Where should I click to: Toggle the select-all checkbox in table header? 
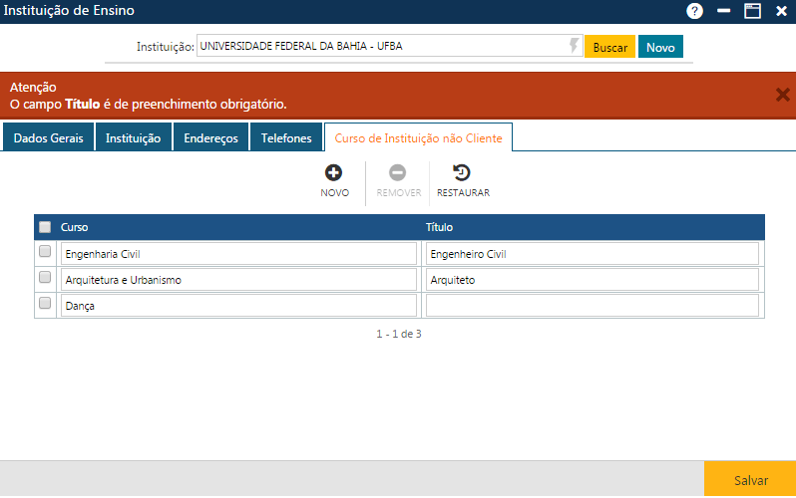[x=45, y=227]
